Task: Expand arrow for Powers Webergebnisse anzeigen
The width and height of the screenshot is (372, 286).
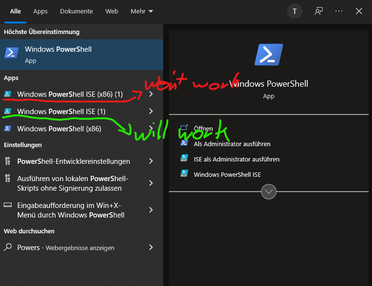Action: point(151,247)
